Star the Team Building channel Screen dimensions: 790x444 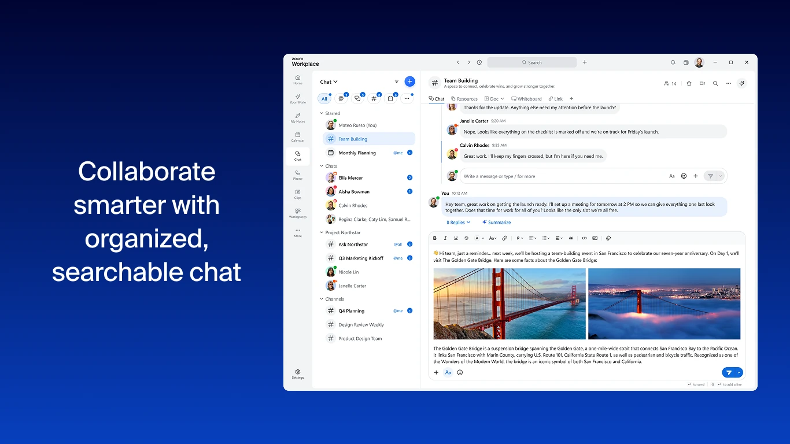689,83
